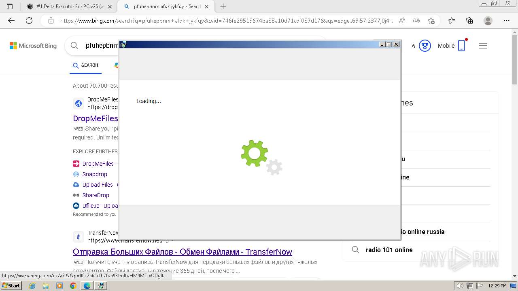Image resolution: width=518 pixels, height=291 pixels.
Task: Select the online russia related search
Action: click(x=423, y=232)
